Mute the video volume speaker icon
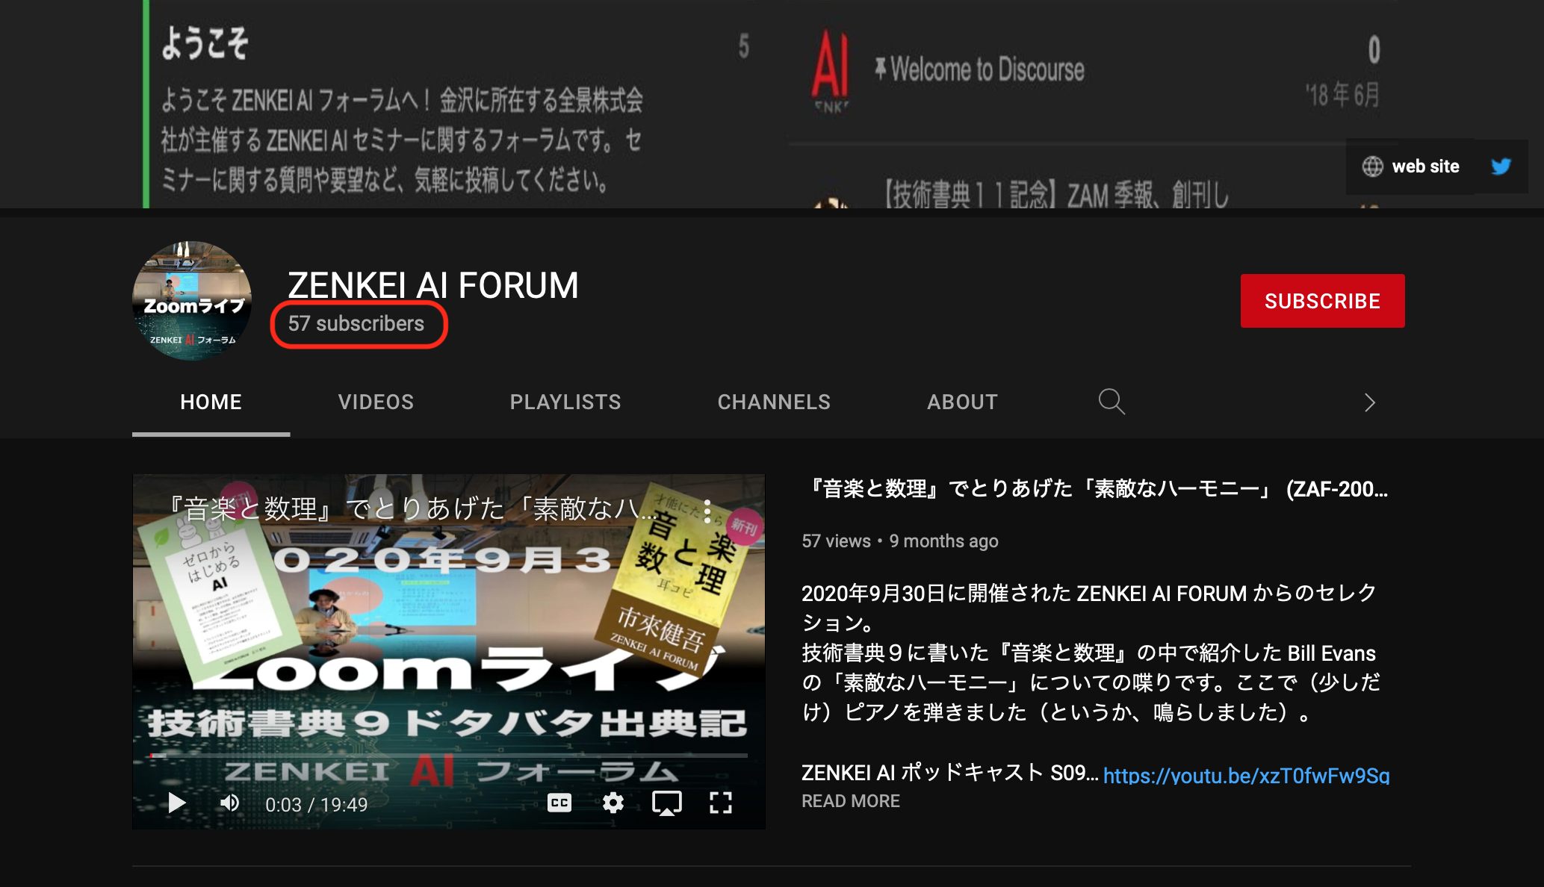 point(230,803)
